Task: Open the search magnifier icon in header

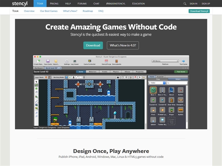Action: (x=185, y=4)
